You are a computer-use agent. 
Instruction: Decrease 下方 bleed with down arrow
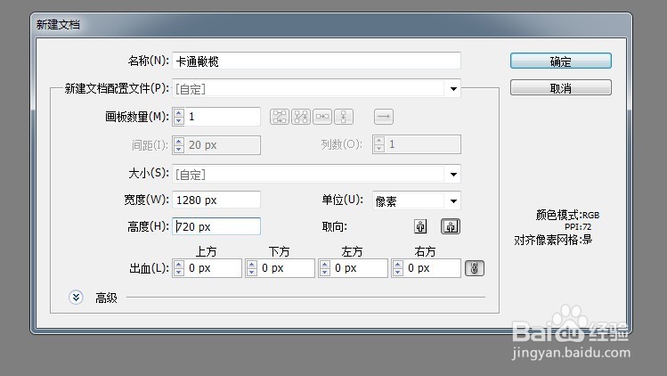(x=252, y=273)
